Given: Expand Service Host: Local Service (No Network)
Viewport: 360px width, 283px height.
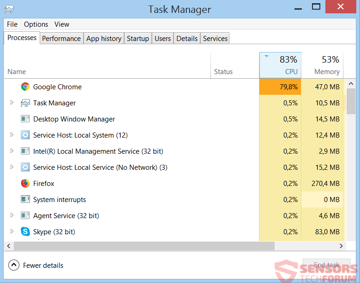Looking at the screenshot, I should (12, 167).
